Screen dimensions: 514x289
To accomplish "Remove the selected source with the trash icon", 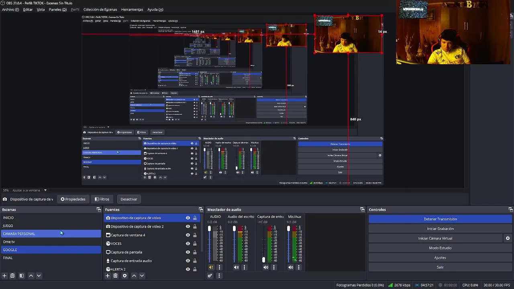I will pyautogui.click(x=115, y=276).
